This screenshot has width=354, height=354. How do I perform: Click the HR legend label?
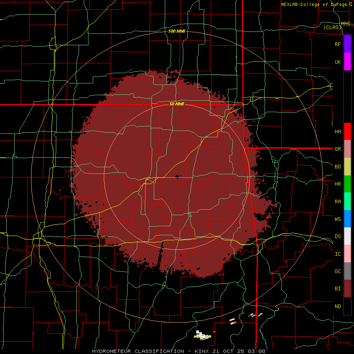click(x=337, y=184)
